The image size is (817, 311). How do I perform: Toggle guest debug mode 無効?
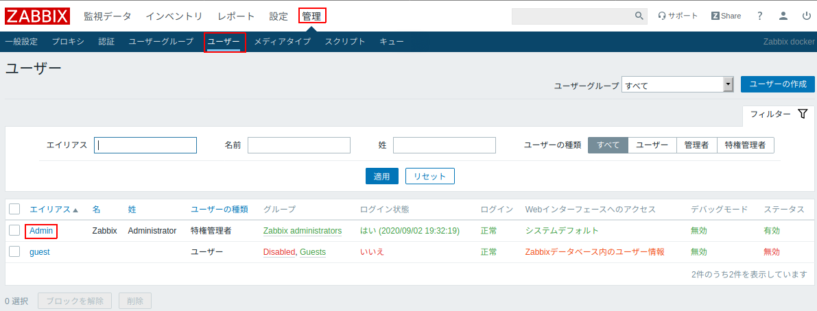click(x=699, y=251)
